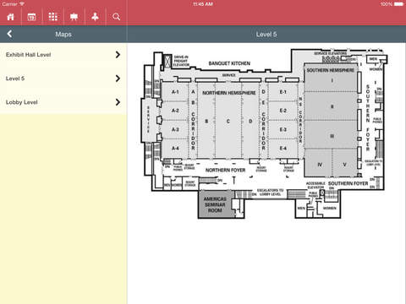This screenshot has width=406, height=304.
Task: Open the grid menu icon
Action: click(52, 17)
